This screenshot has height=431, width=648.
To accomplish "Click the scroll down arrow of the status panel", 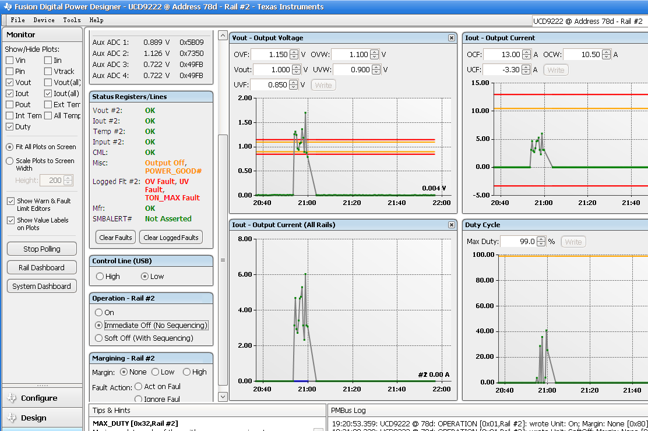I will (x=223, y=397).
